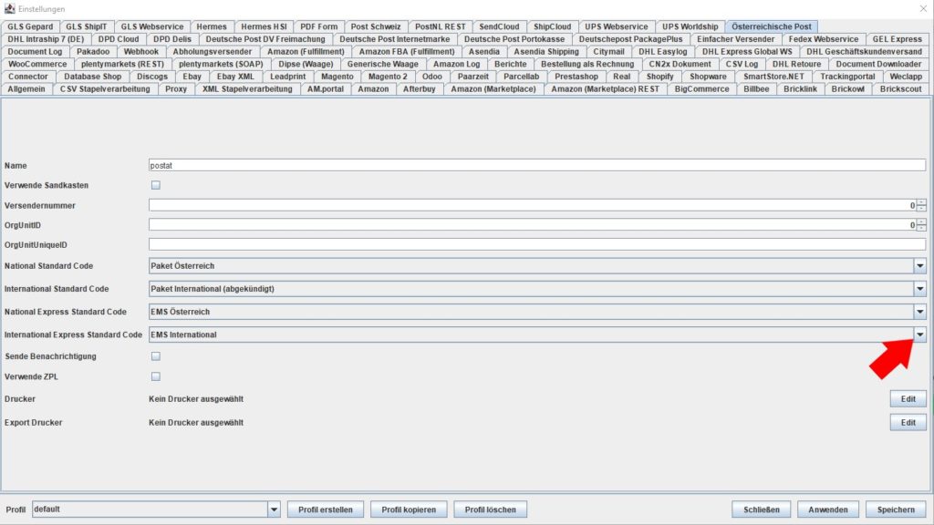Viewport: 934px width, 525px height.
Task: Open the Document Log tab
Action: coord(36,52)
